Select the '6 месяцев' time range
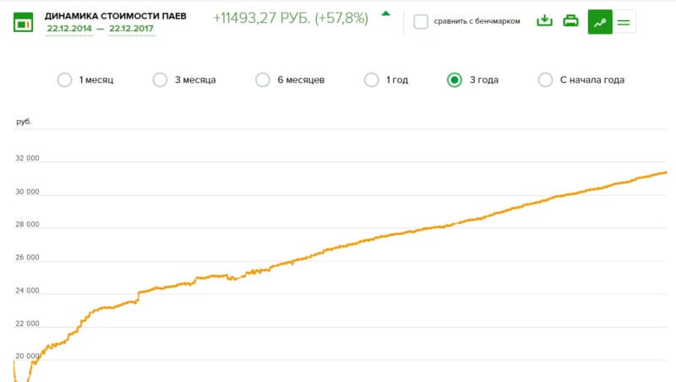 click(x=263, y=80)
